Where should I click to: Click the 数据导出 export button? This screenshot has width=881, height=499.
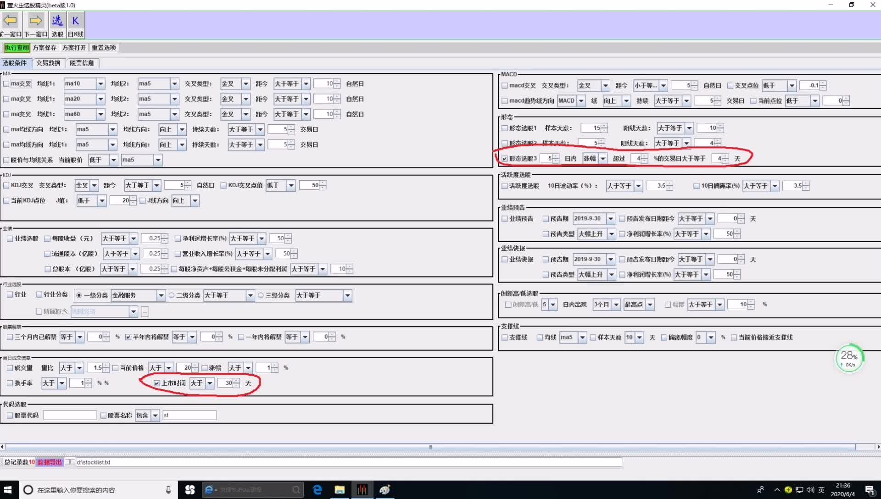50,462
